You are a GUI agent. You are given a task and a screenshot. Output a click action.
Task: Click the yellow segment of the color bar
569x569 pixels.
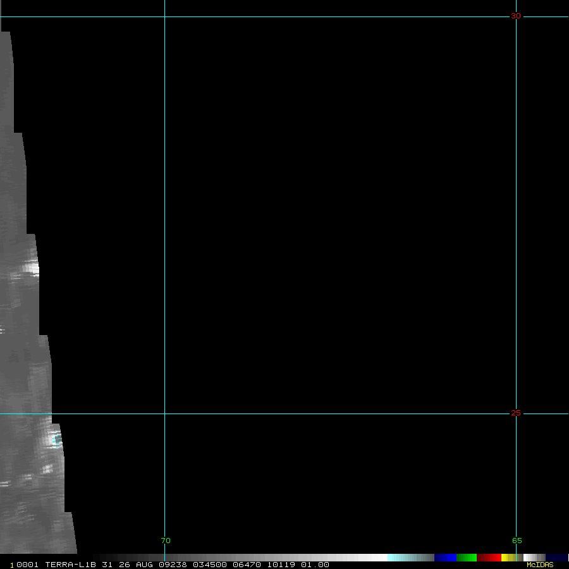click(505, 558)
